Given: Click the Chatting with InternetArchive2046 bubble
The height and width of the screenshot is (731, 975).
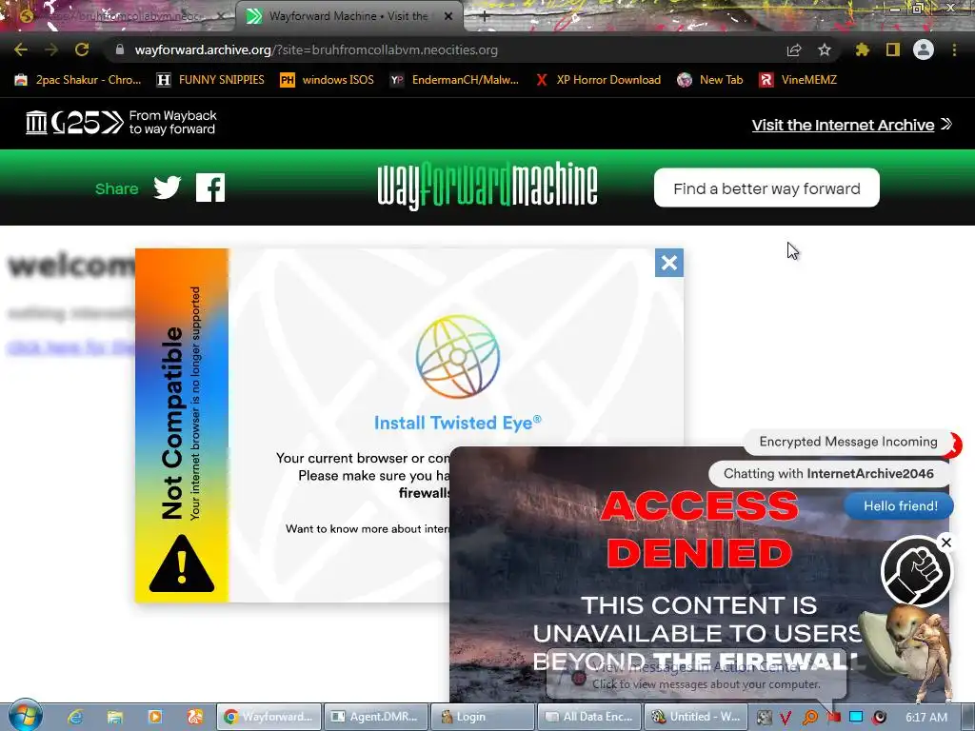Looking at the screenshot, I should [x=829, y=474].
